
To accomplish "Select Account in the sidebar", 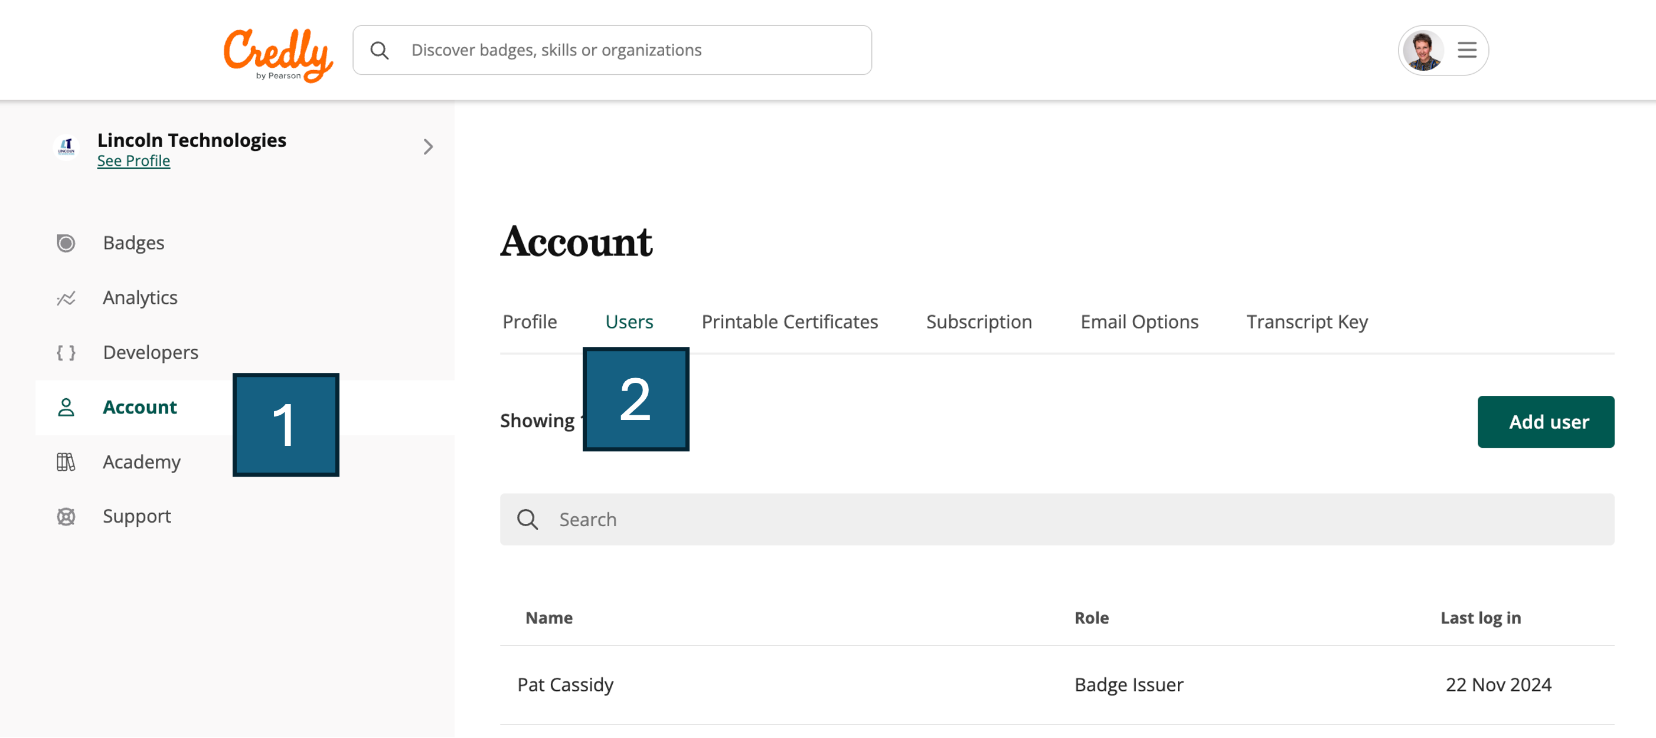I will click(x=139, y=406).
